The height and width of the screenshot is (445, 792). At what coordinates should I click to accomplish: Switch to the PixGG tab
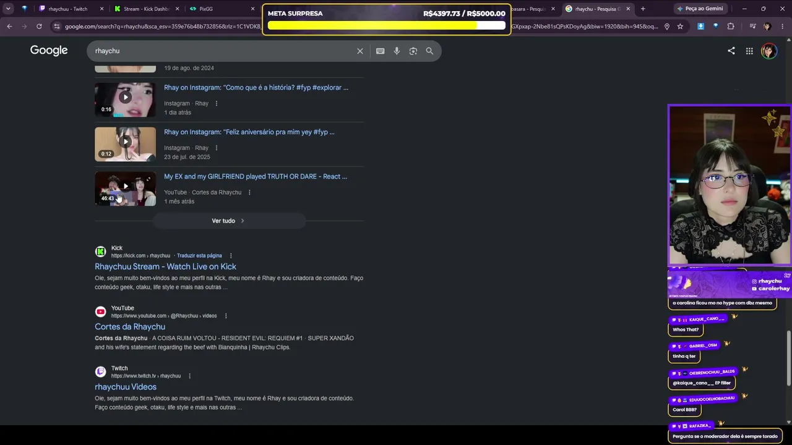pos(222,9)
